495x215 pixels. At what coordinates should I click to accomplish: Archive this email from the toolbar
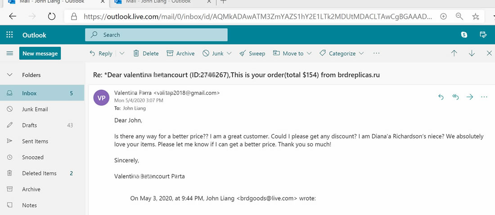tap(180, 53)
